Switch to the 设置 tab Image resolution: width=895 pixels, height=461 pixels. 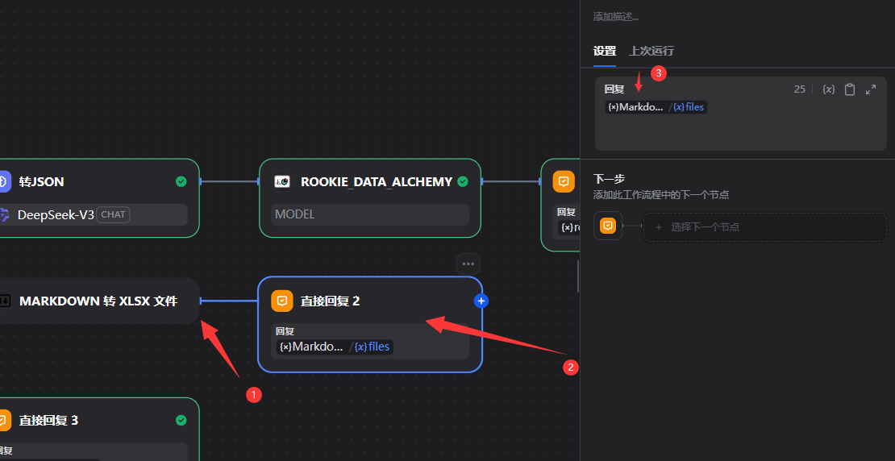point(605,51)
